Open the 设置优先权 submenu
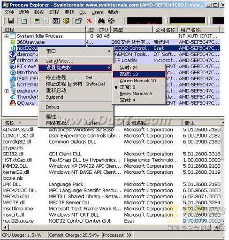 [75, 68]
